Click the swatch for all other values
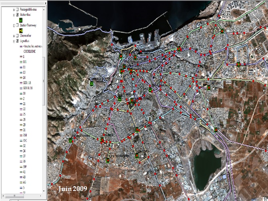268x201 pixels. tap(20, 46)
